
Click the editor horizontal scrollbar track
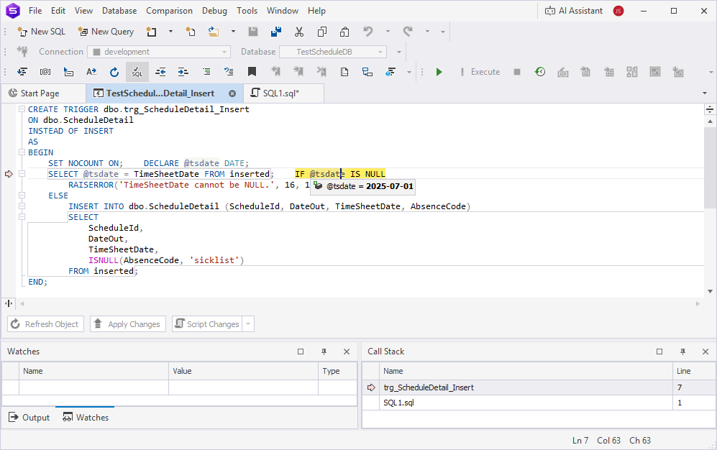[x=360, y=303]
